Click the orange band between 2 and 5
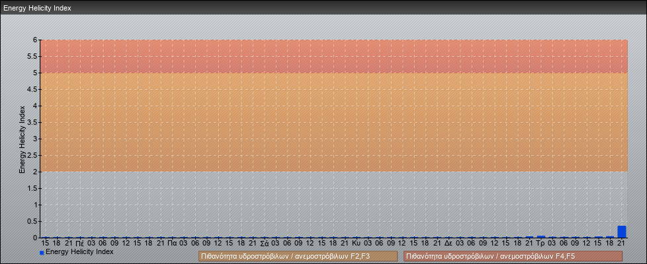The width and height of the screenshot is (647, 264). pos(331,122)
